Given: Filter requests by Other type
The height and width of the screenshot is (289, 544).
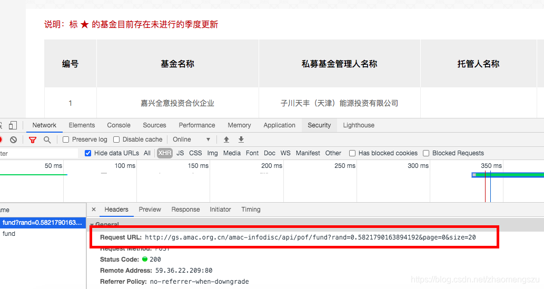Looking at the screenshot, I should pyautogui.click(x=333, y=153).
